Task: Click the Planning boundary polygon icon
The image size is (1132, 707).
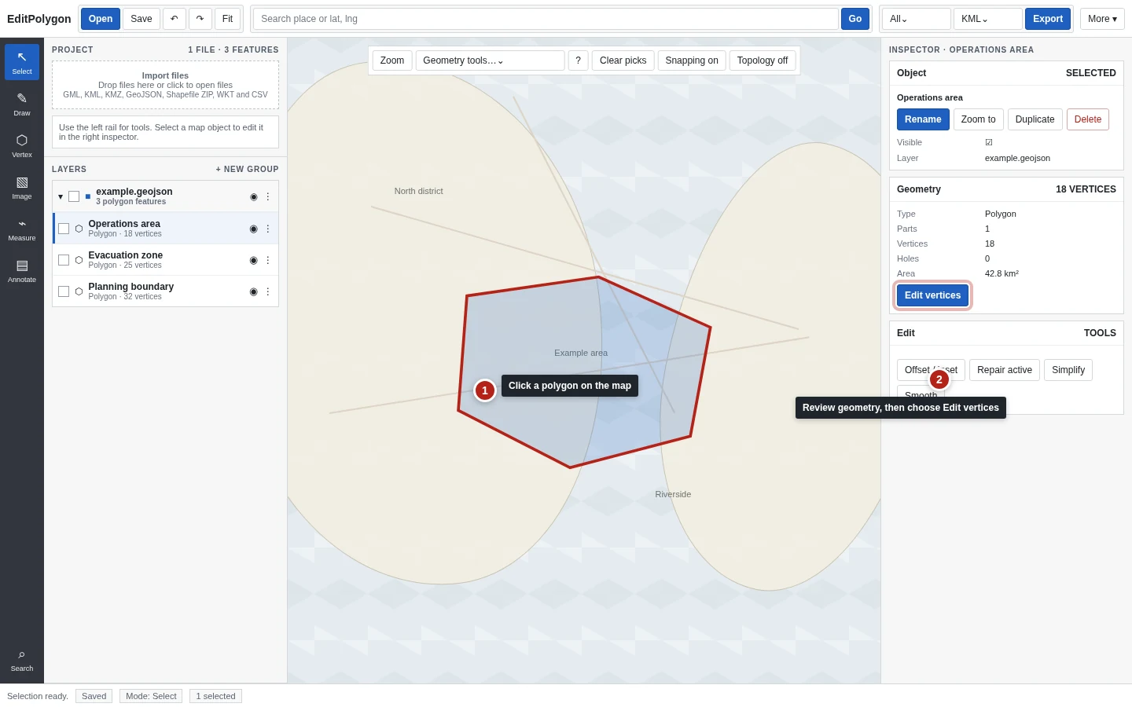Action: [79, 291]
